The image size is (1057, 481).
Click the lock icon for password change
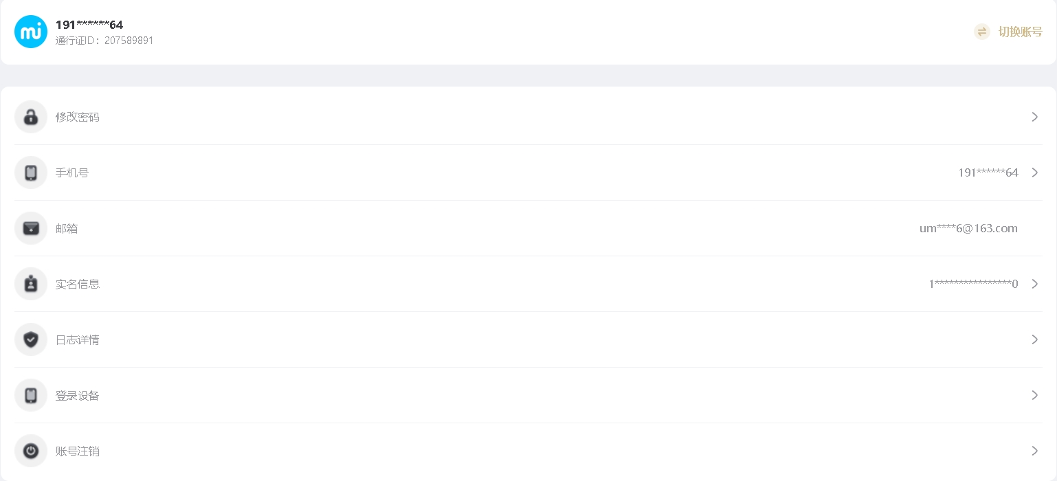(31, 117)
